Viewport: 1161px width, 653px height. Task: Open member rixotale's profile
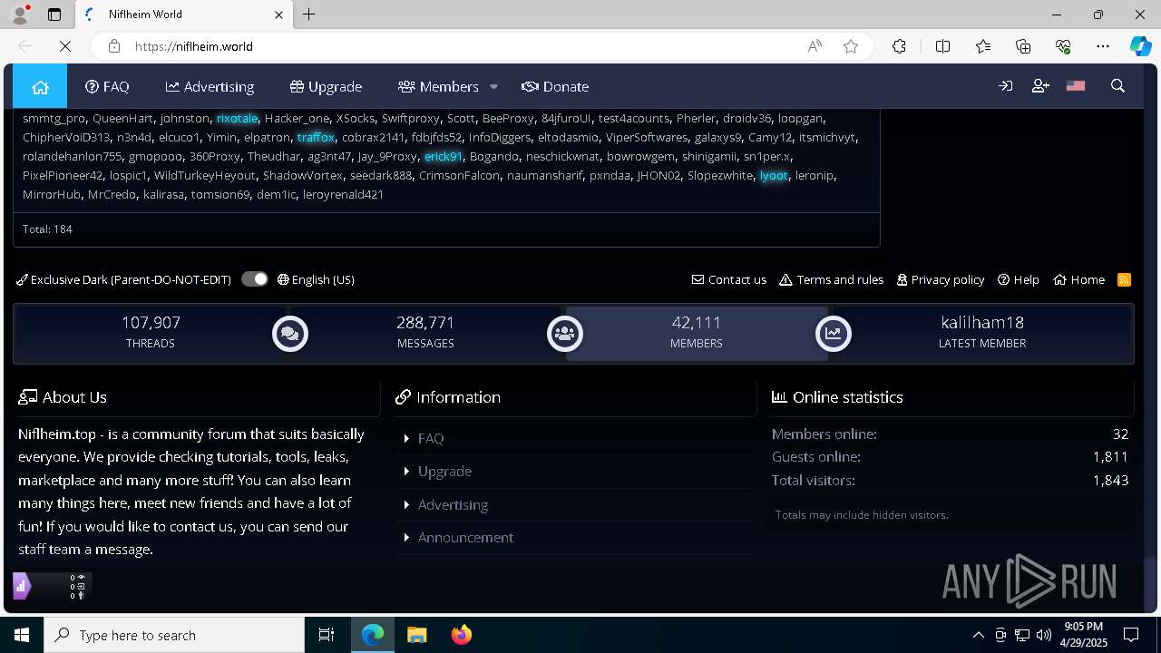pos(238,118)
